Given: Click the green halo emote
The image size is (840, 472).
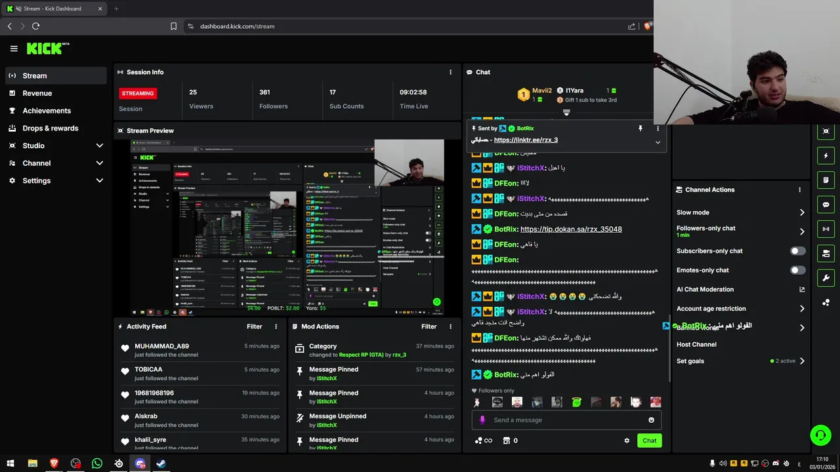Looking at the screenshot, I should point(576,403).
